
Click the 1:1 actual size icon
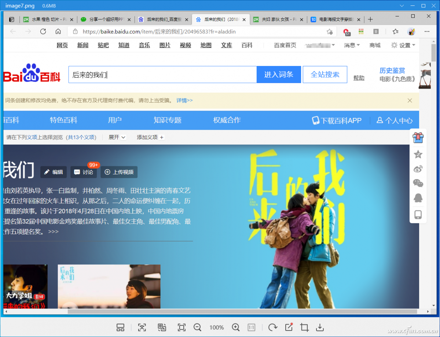coord(252,327)
